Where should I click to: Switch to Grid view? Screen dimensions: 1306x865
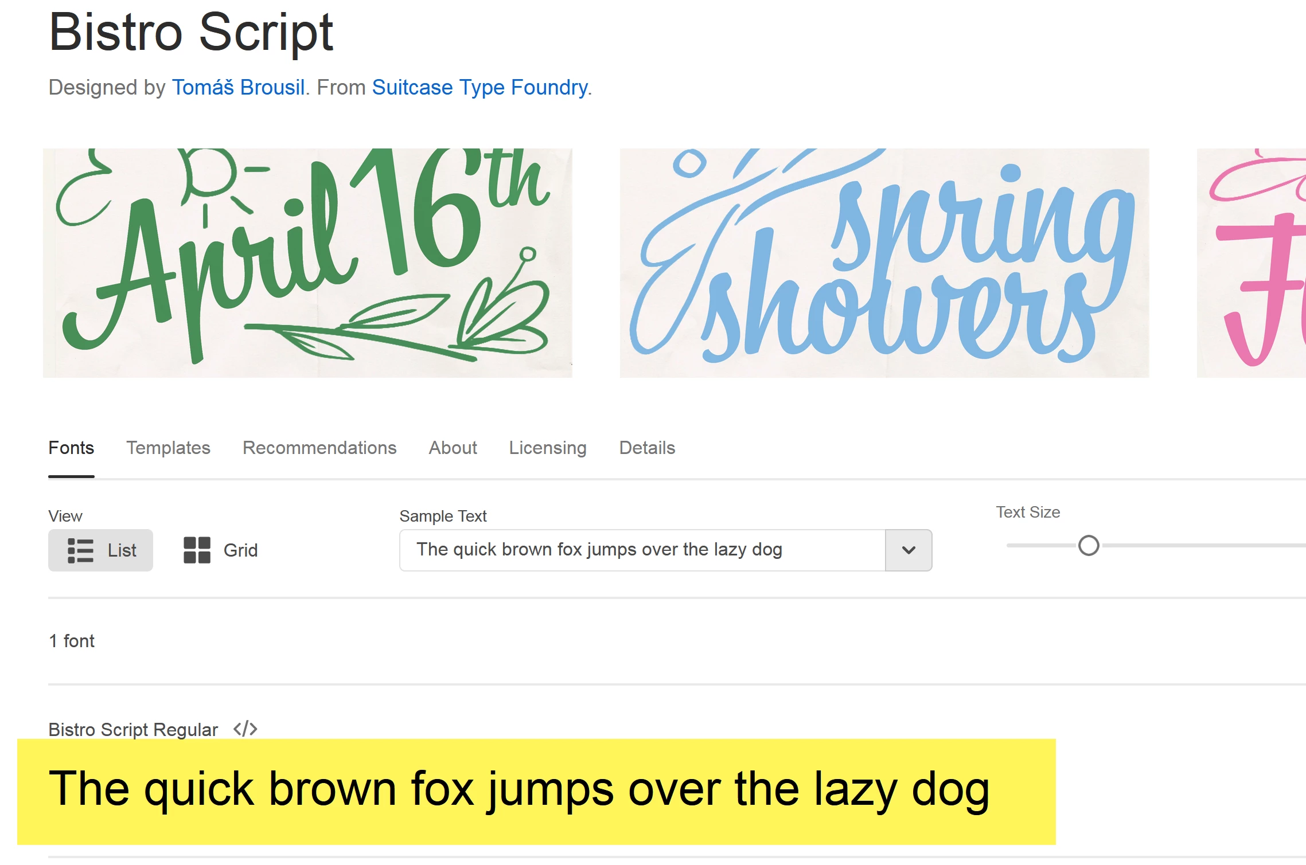pyautogui.click(x=221, y=551)
